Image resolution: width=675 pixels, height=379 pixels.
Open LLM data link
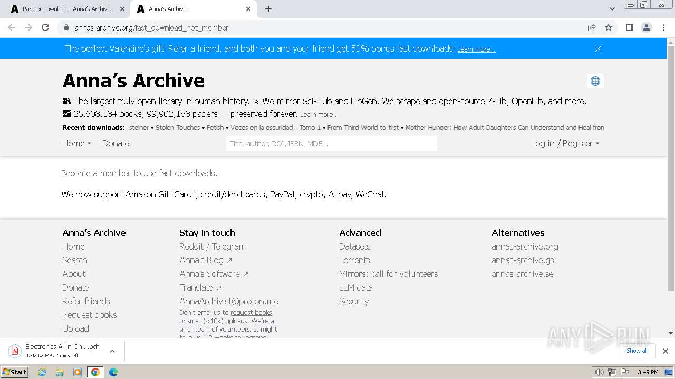click(356, 287)
